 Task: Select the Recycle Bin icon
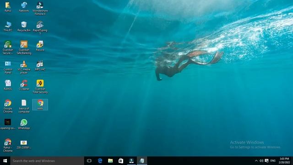[24, 27]
